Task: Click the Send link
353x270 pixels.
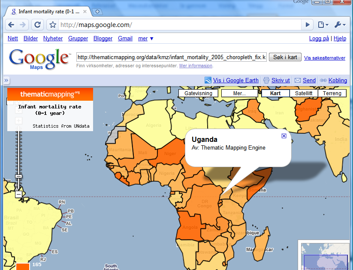Action: pos(309,80)
